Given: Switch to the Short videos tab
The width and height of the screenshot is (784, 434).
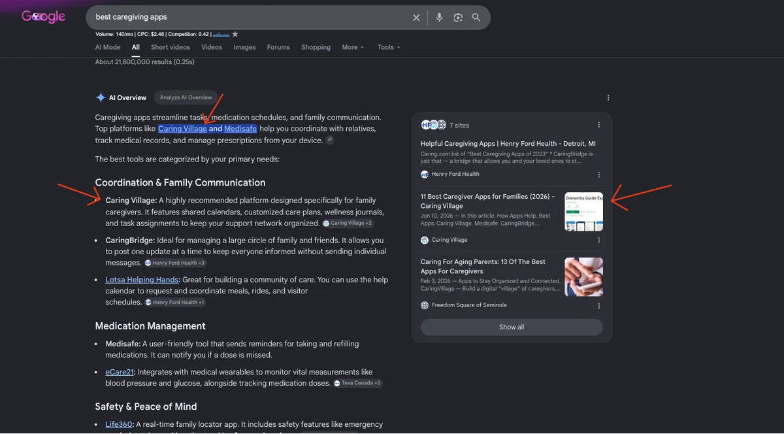Looking at the screenshot, I should pos(171,47).
